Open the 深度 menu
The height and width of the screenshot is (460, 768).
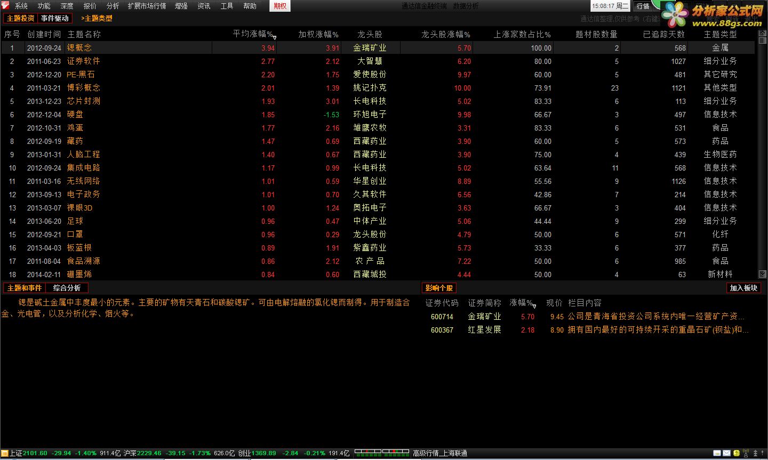pyautogui.click(x=67, y=6)
